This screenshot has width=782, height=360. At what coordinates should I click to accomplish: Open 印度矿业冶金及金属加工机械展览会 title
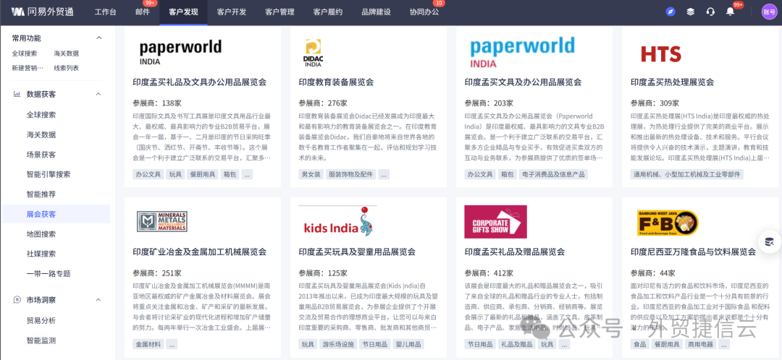(x=200, y=252)
